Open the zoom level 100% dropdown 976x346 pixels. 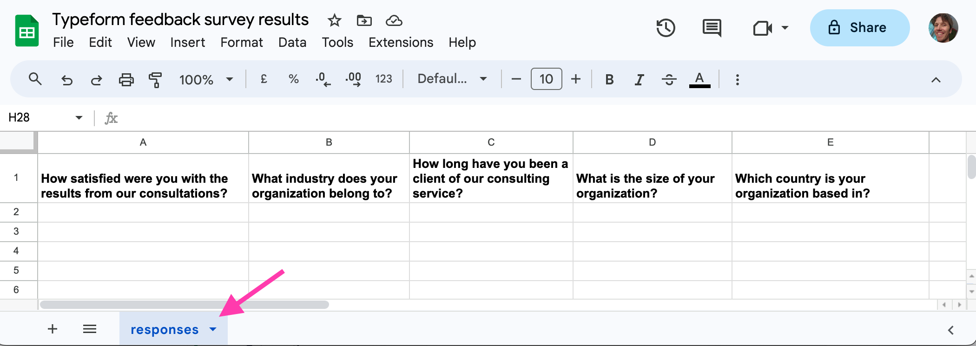pos(206,80)
